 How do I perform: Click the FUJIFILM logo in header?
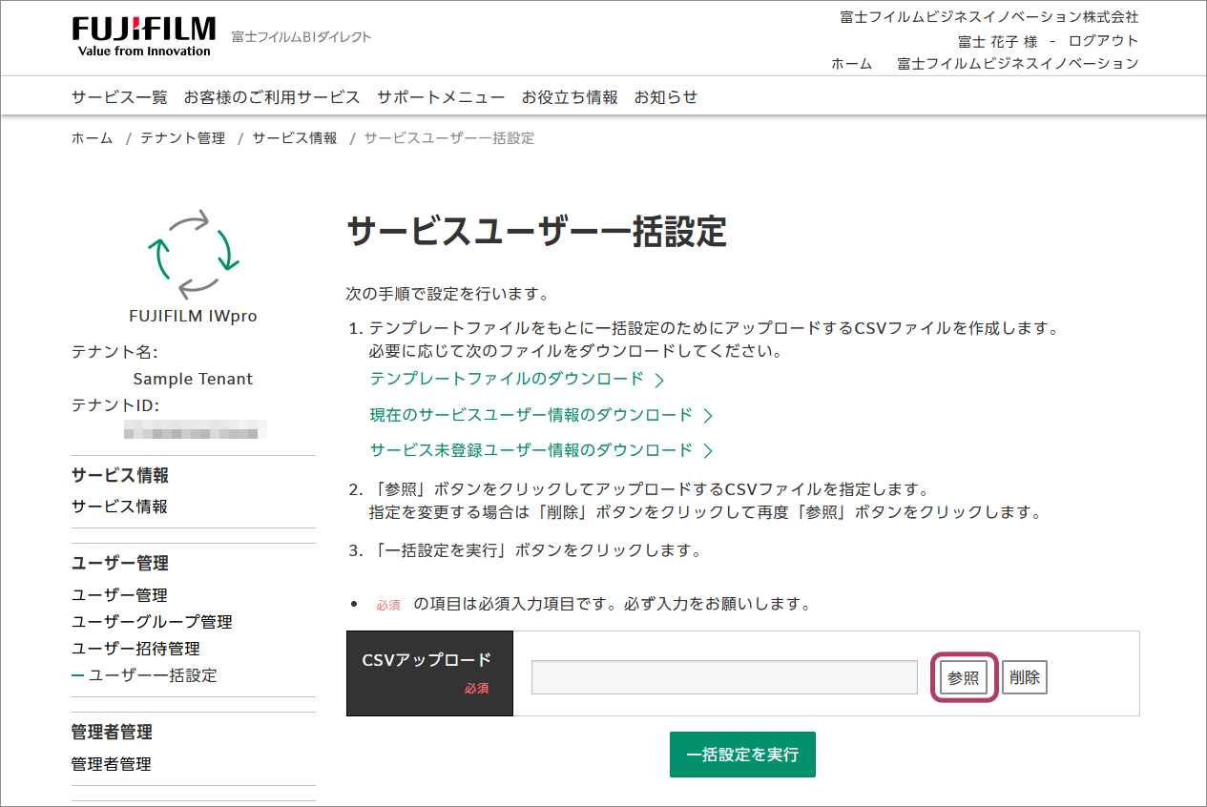click(x=144, y=36)
